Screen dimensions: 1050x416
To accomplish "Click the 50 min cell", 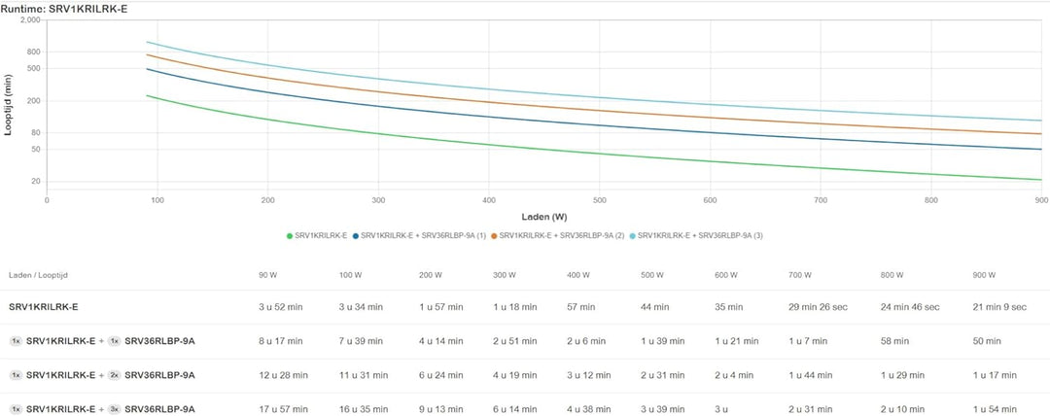I will (x=987, y=341).
